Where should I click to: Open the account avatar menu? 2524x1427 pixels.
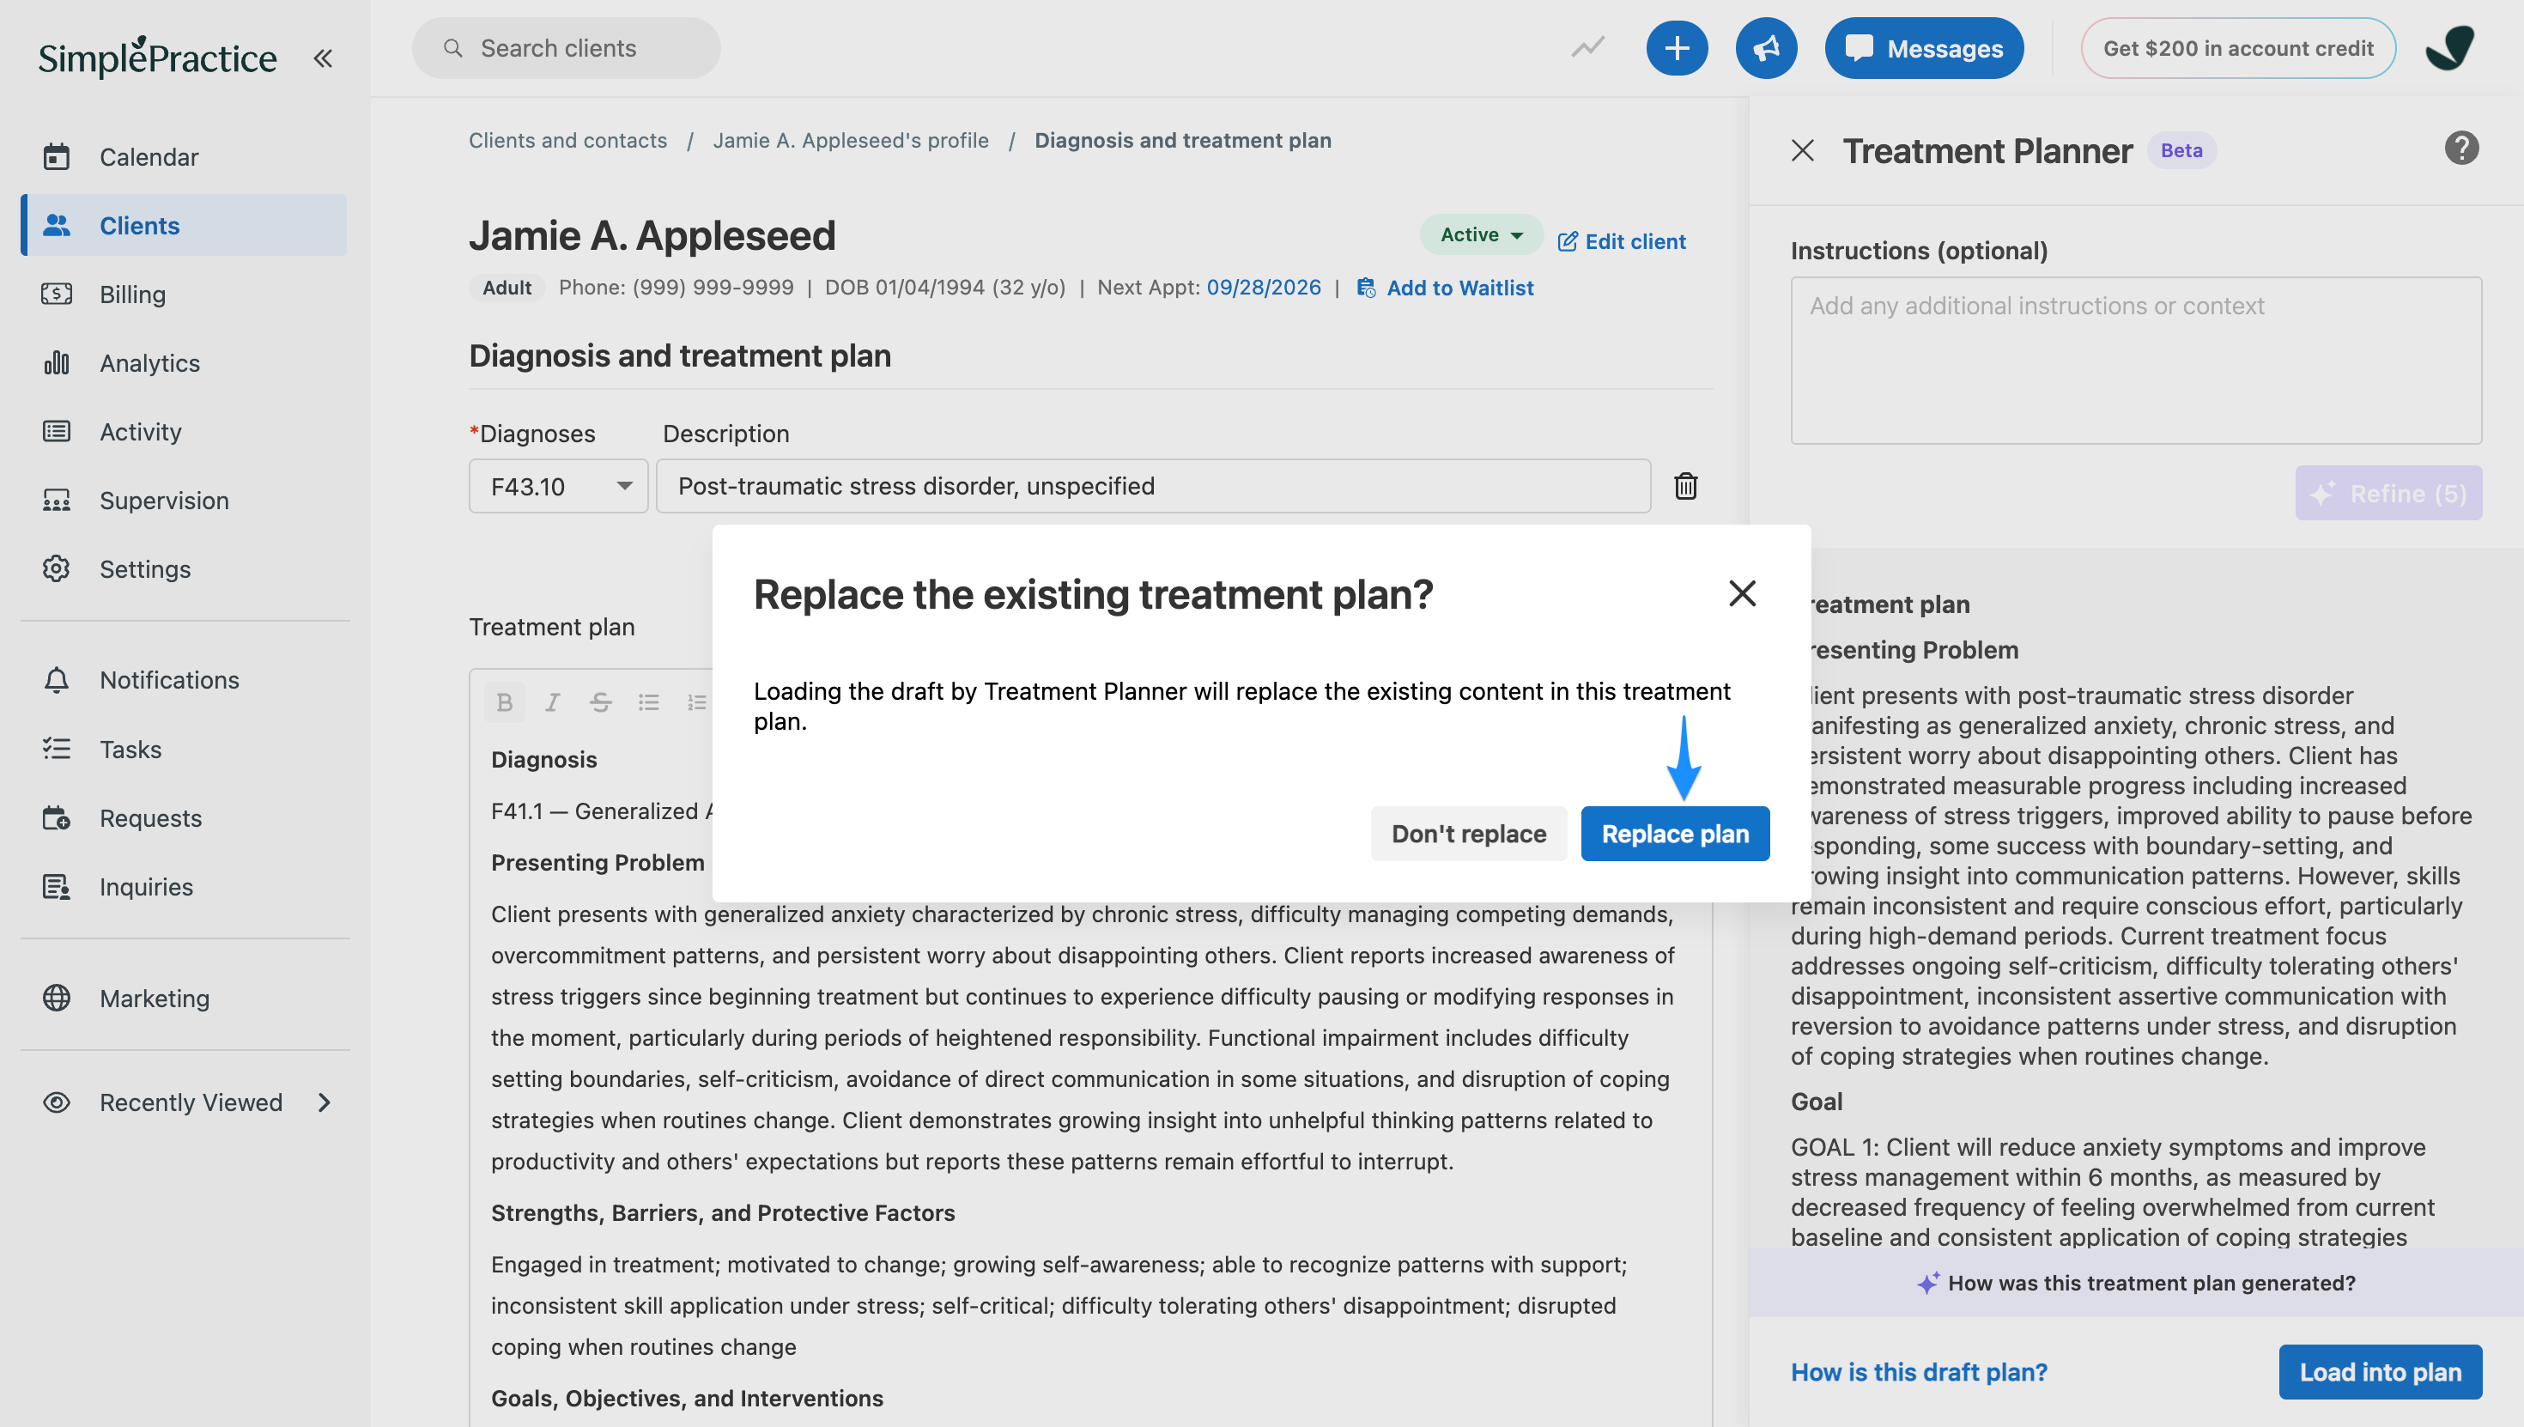pyautogui.click(x=2450, y=48)
